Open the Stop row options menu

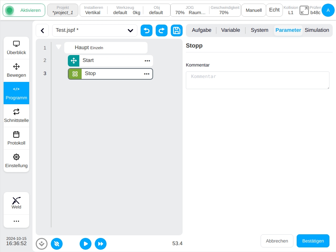pos(147,74)
